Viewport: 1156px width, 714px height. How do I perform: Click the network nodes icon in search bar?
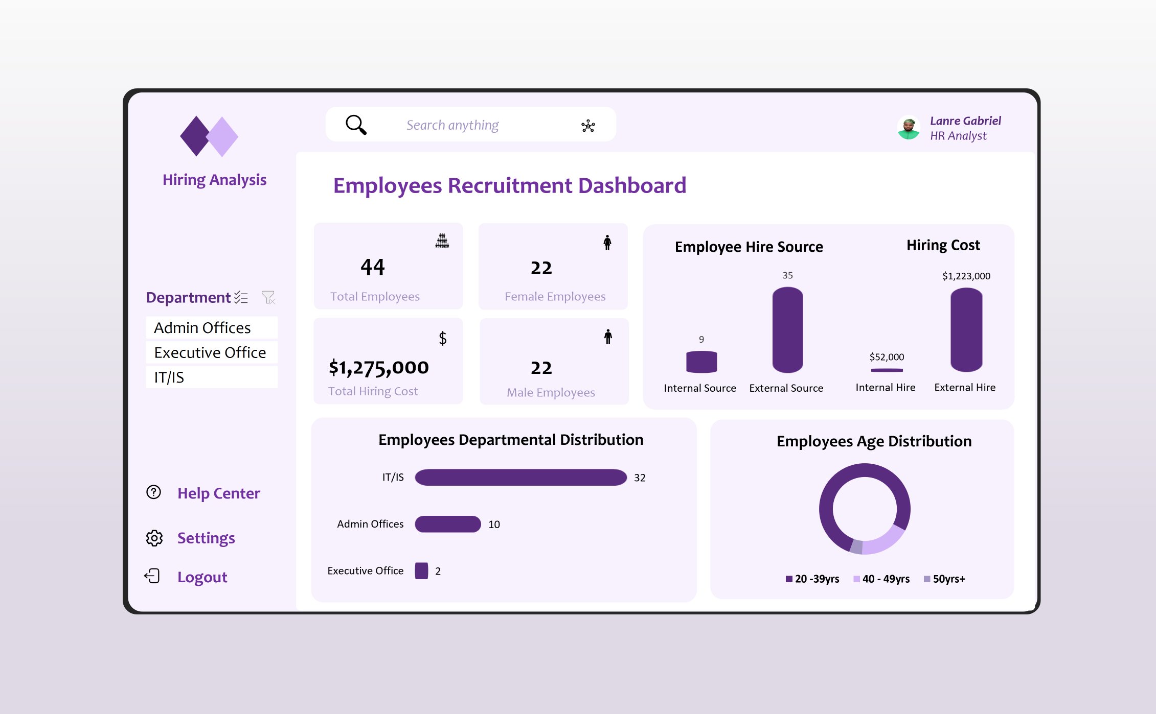(588, 126)
